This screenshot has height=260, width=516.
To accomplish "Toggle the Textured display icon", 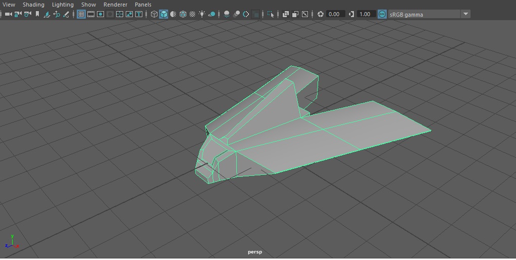I will (x=192, y=14).
